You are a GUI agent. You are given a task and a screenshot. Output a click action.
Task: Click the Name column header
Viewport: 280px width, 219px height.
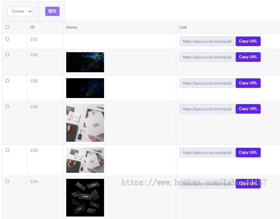pos(72,27)
